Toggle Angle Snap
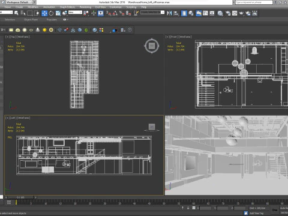 coord(115,13)
